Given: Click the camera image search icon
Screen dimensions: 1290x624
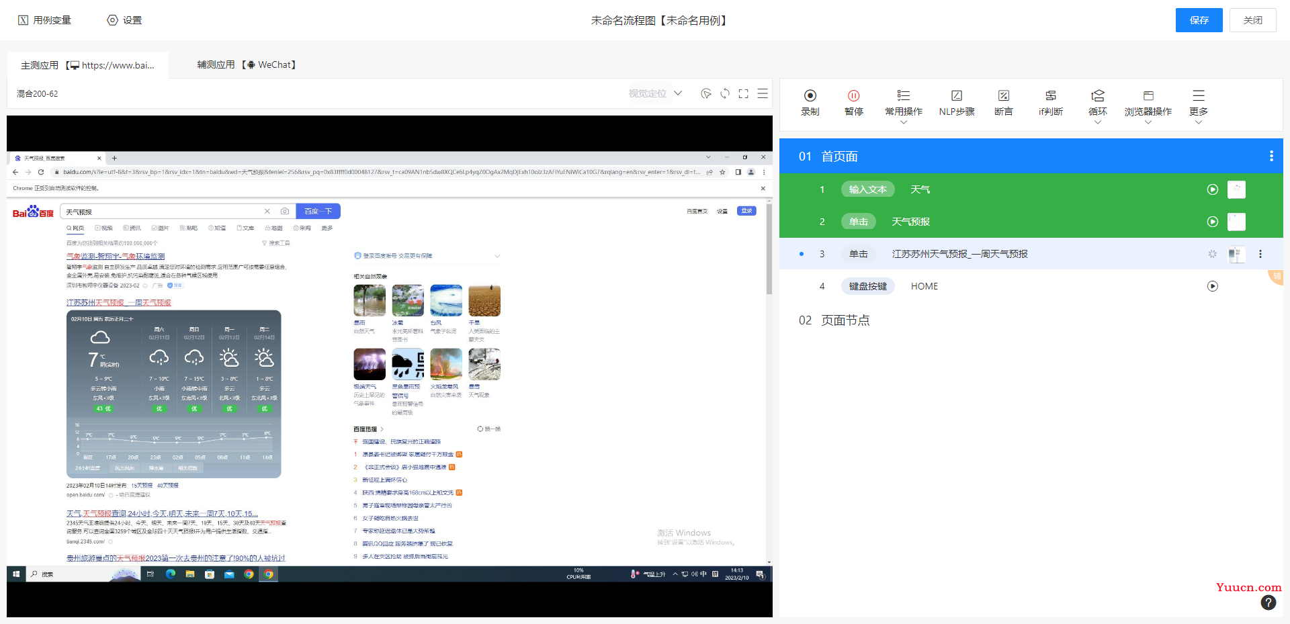Looking at the screenshot, I should [x=285, y=212].
